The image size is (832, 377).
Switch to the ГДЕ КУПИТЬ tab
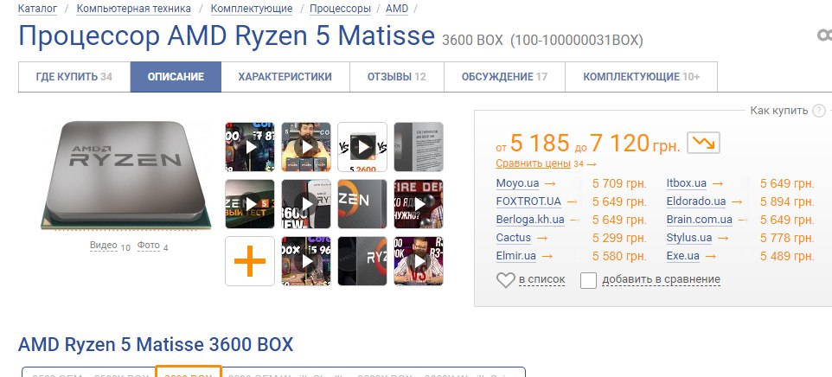point(74,77)
